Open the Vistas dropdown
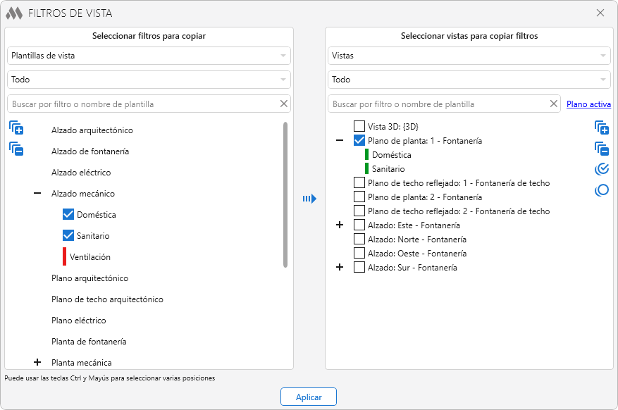The height and width of the screenshot is (410, 618). click(x=469, y=55)
